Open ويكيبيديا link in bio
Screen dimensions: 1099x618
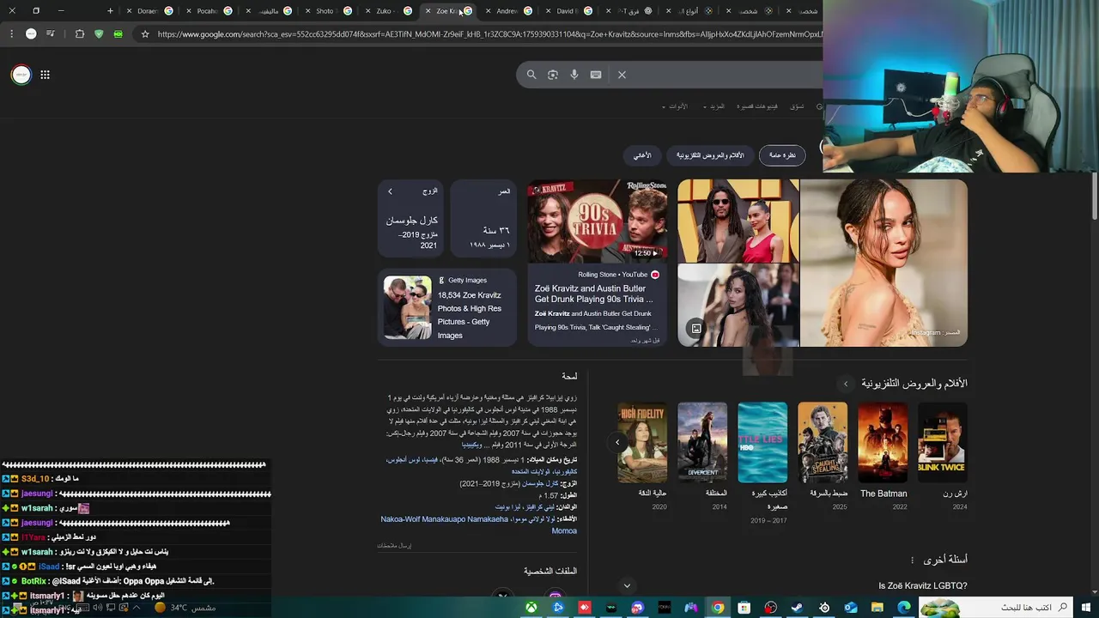pos(471,445)
